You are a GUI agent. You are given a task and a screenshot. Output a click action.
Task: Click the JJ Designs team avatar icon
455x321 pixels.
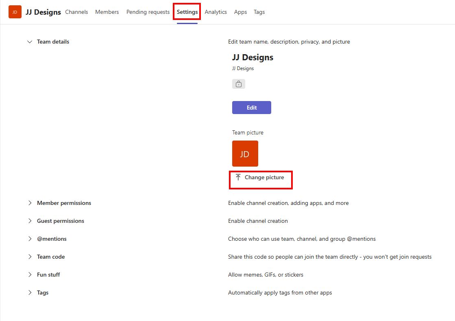(x=15, y=12)
